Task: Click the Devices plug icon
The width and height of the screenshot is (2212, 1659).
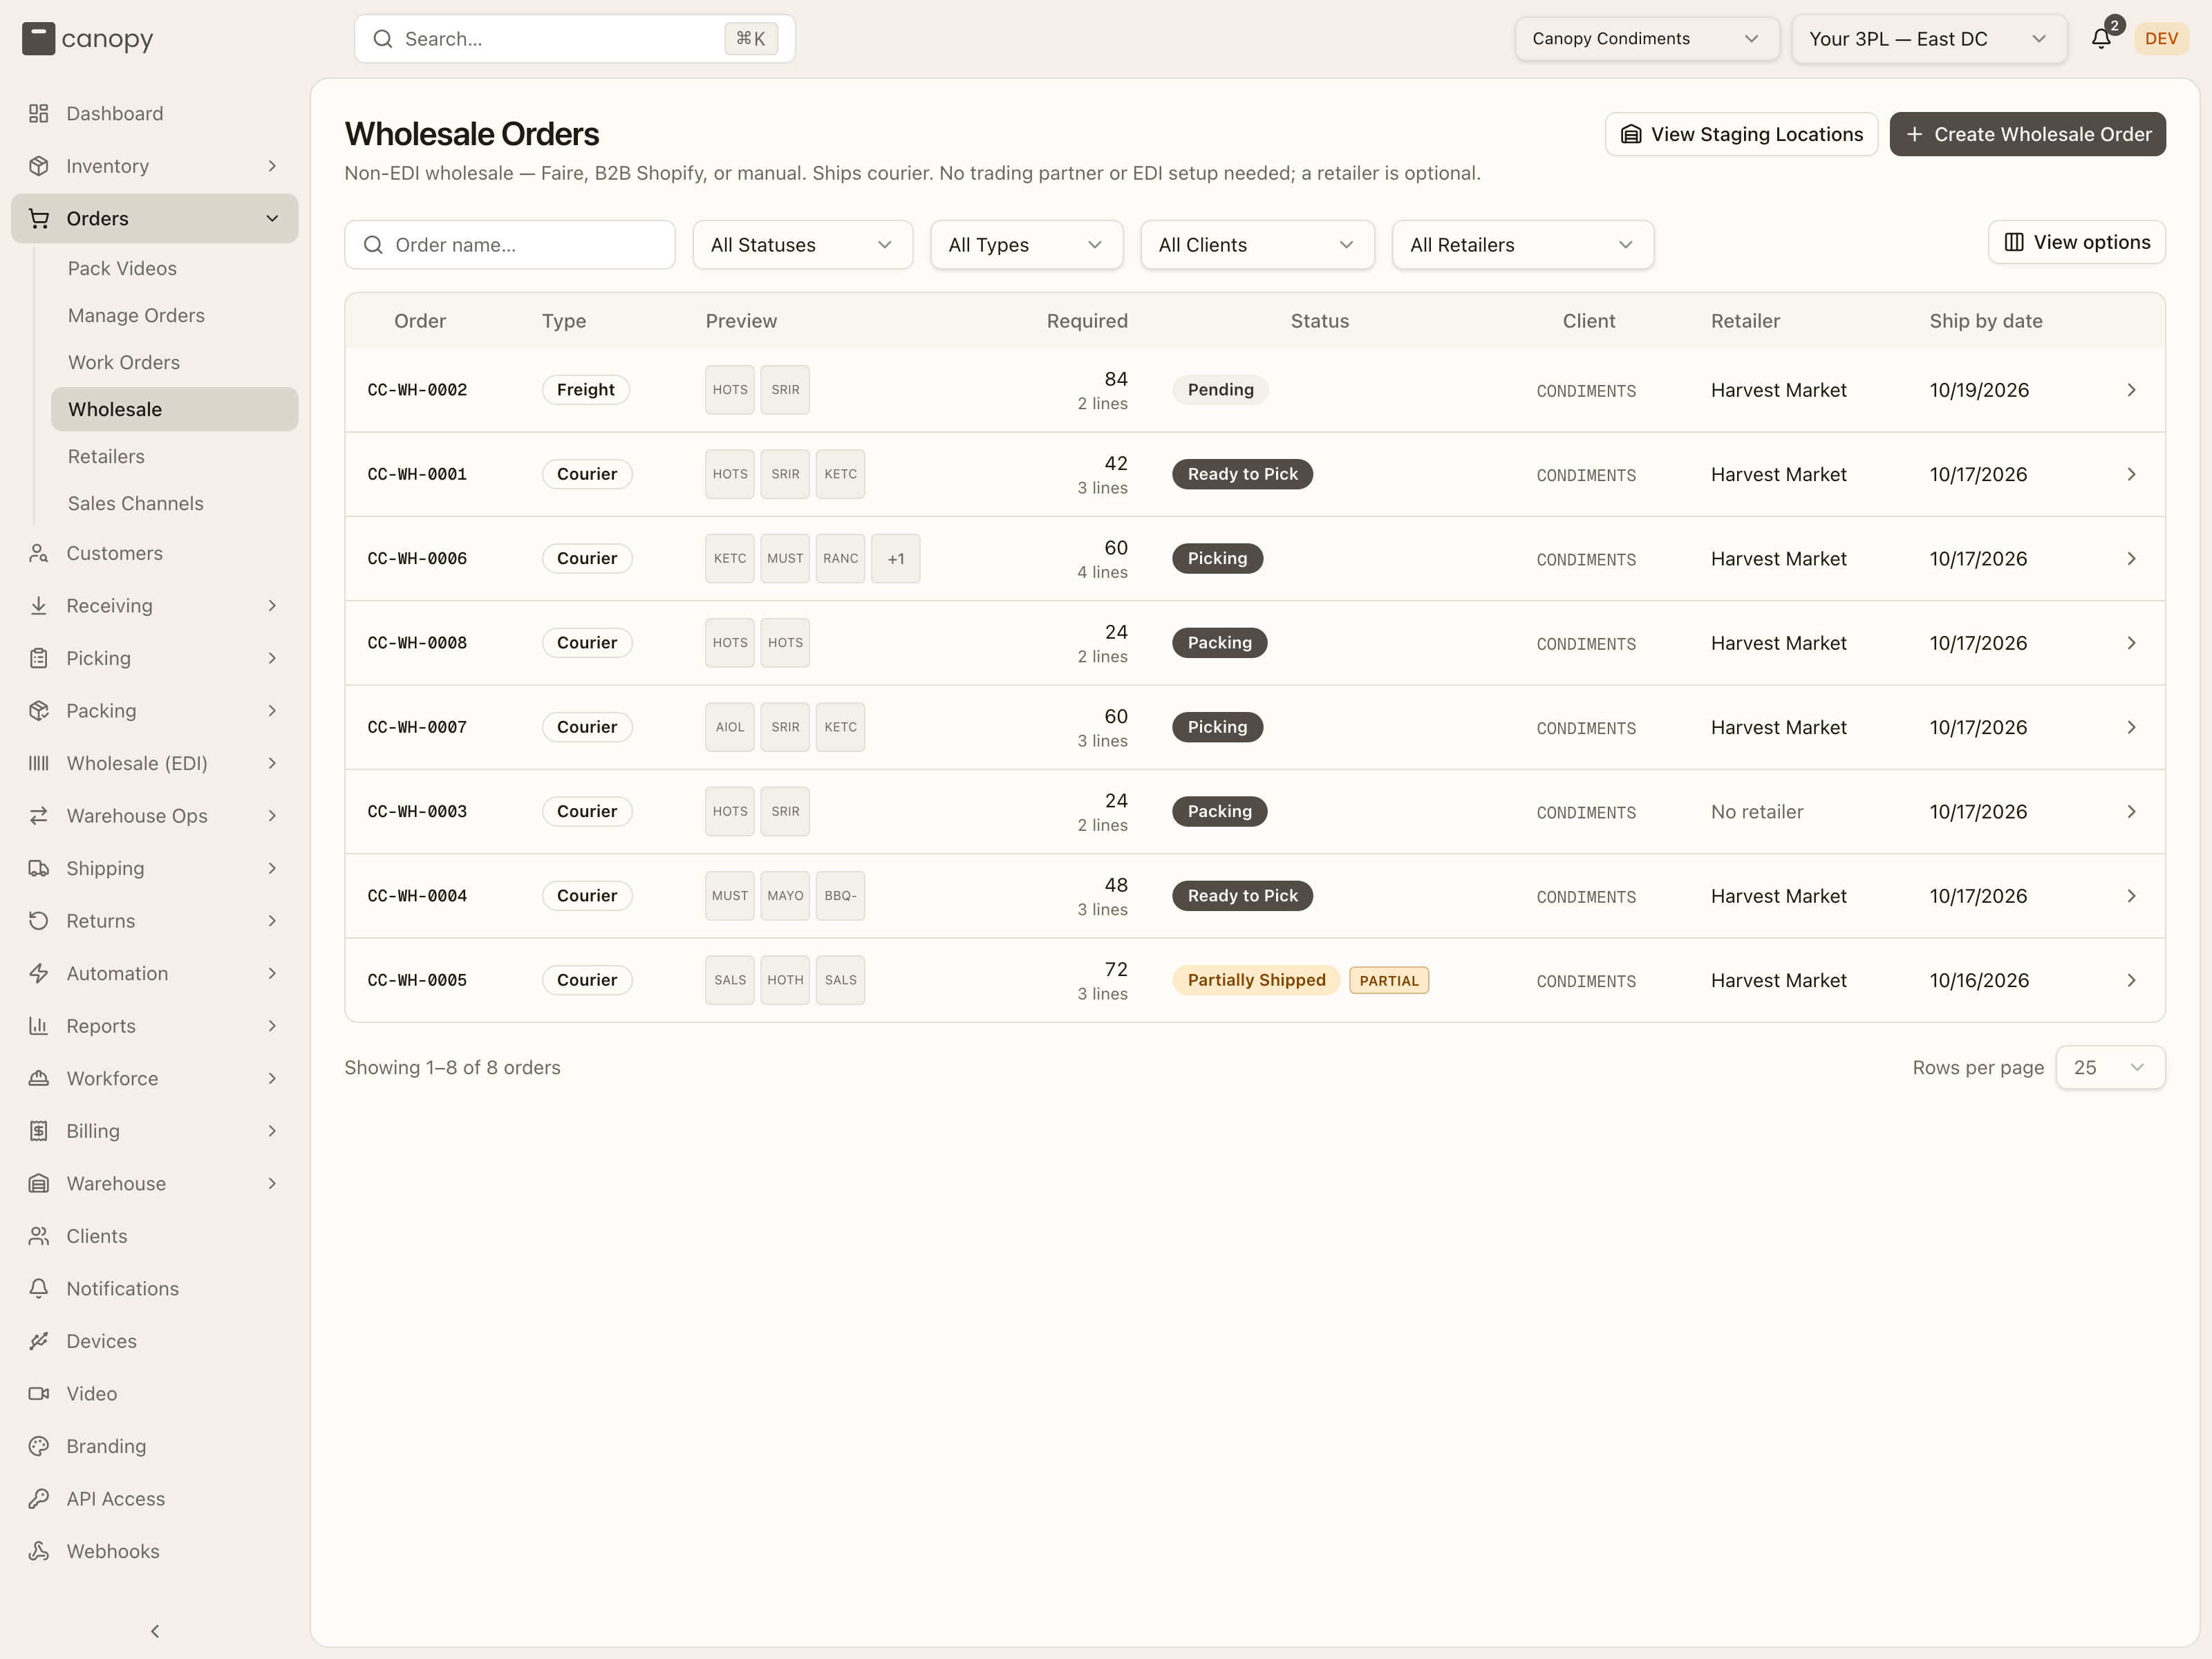Action: tap(39, 1341)
